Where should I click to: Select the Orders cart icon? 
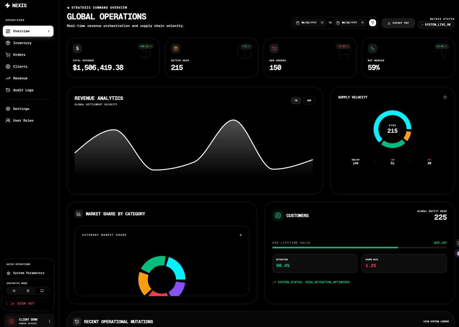pyautogui.click(x=8, y=55)
